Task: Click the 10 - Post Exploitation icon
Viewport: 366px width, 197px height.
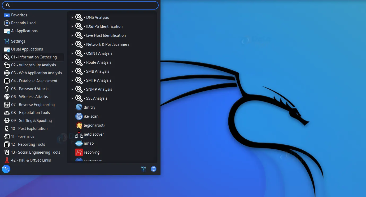Action: [7, 129]
